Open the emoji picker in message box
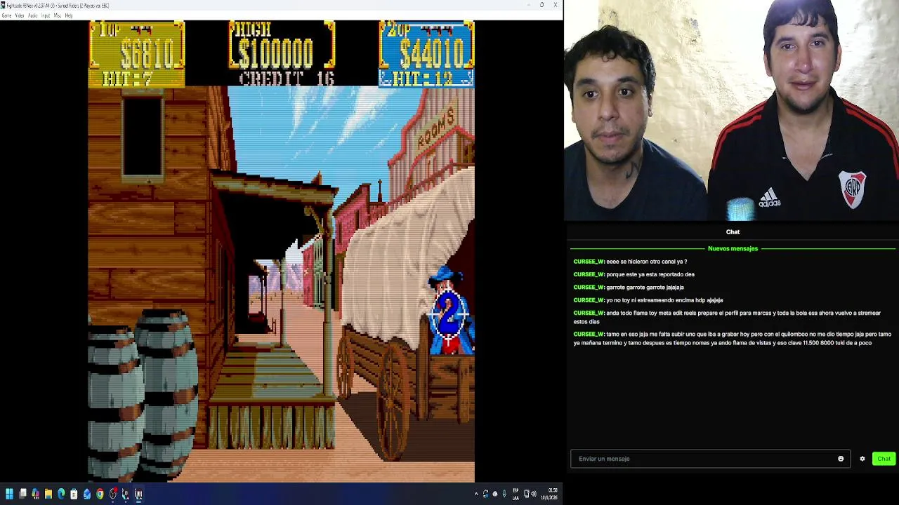 click(841, 459)
